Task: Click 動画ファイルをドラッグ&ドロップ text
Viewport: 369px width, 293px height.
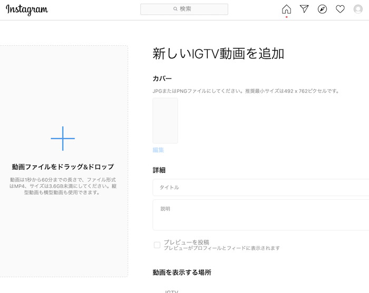Action: tap(63, 167)
